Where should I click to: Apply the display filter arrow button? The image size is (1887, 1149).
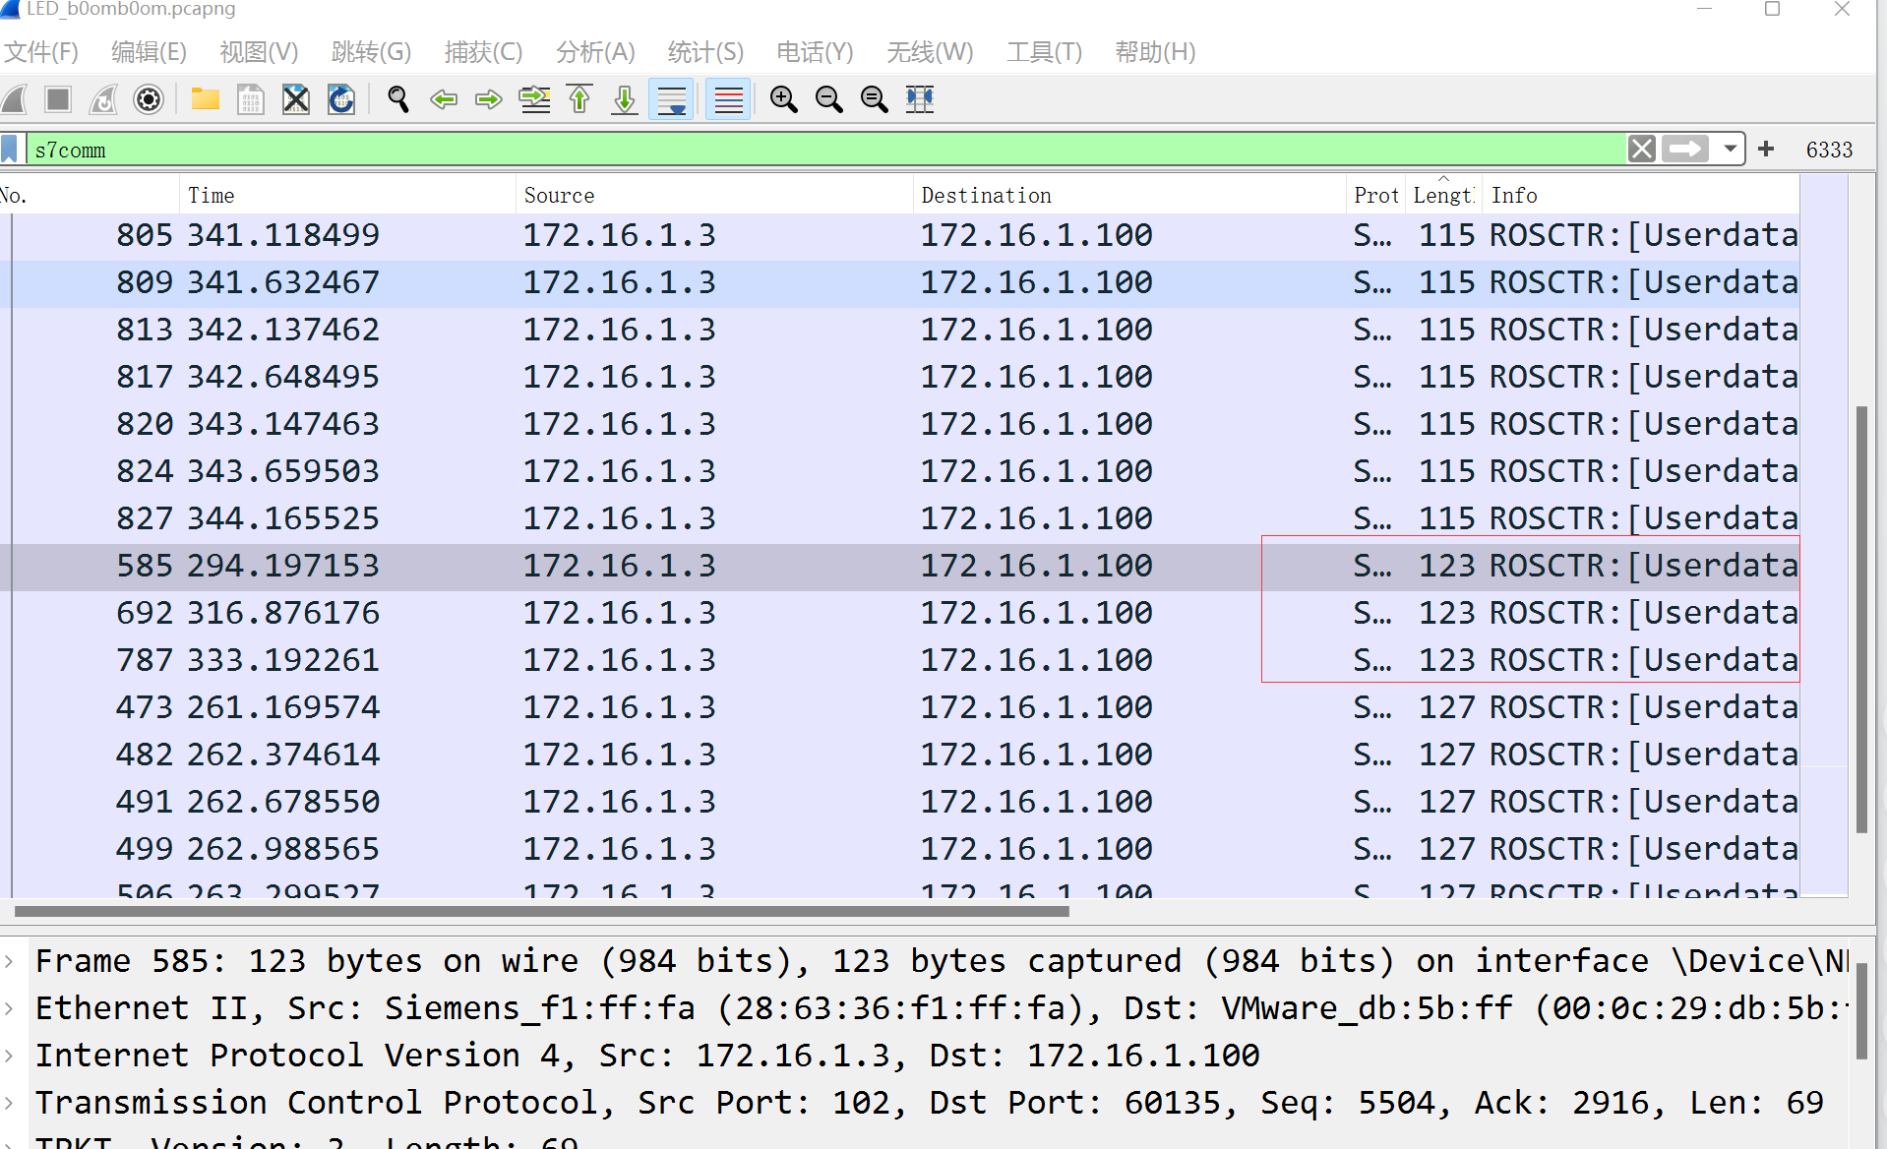click(1685, 150)
